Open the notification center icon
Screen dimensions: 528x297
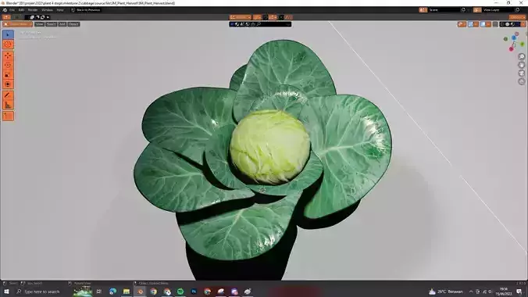[519, 292]
